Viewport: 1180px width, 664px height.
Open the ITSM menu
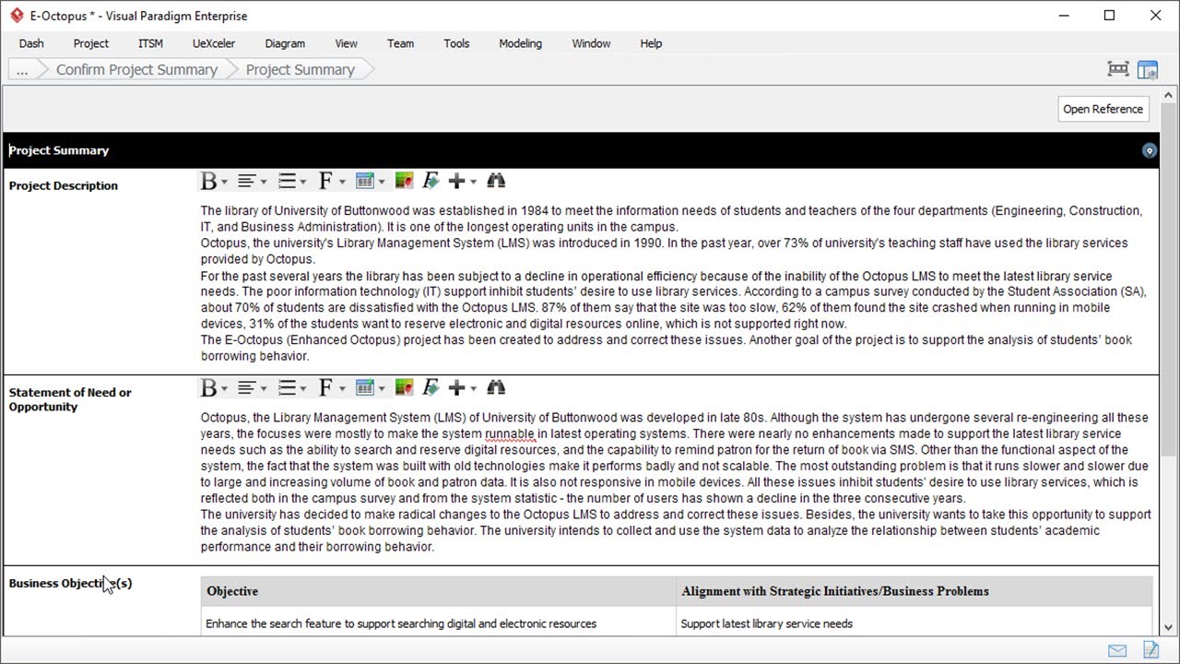pos(150,43)
